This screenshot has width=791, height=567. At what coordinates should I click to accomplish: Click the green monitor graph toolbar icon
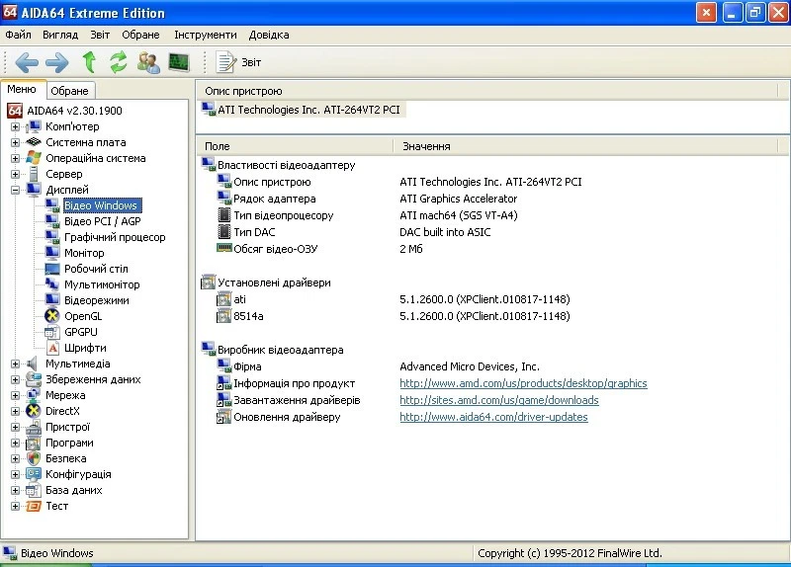click(x=179, y=62)
